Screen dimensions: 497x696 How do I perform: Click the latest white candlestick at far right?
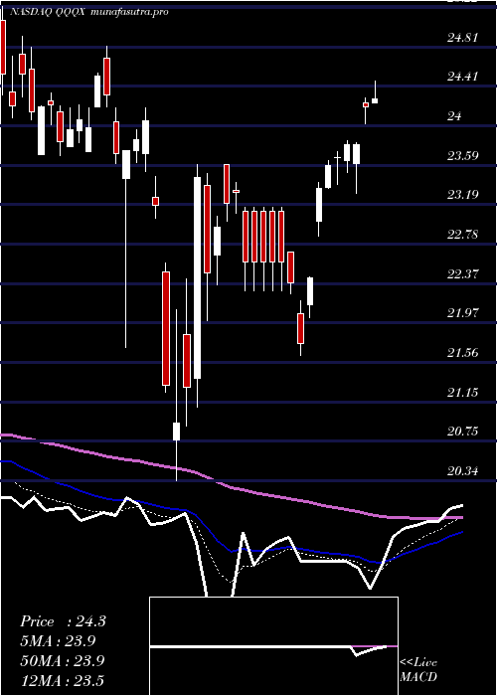click(x=375, y=100)
